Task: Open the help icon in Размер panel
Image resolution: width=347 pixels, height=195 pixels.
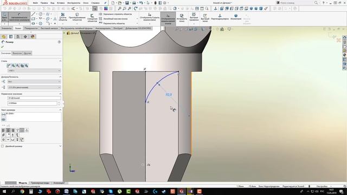Action: pos(59,42)
